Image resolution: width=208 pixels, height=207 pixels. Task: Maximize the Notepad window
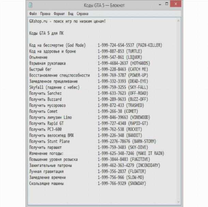coord(167,4)
